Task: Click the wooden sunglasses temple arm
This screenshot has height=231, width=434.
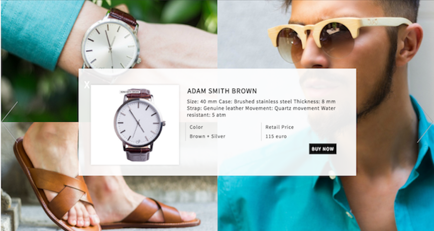Action: click(x=385, y=22)
